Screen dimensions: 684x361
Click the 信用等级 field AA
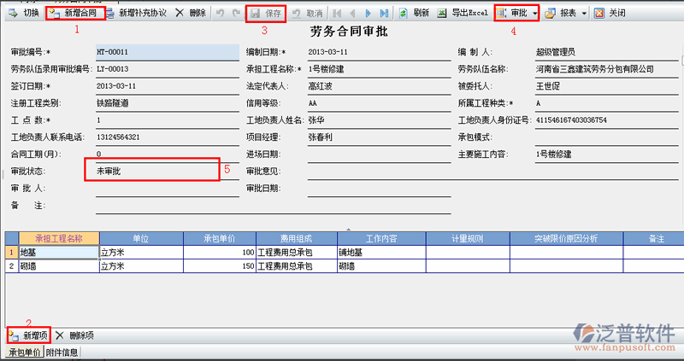[379, 103]
